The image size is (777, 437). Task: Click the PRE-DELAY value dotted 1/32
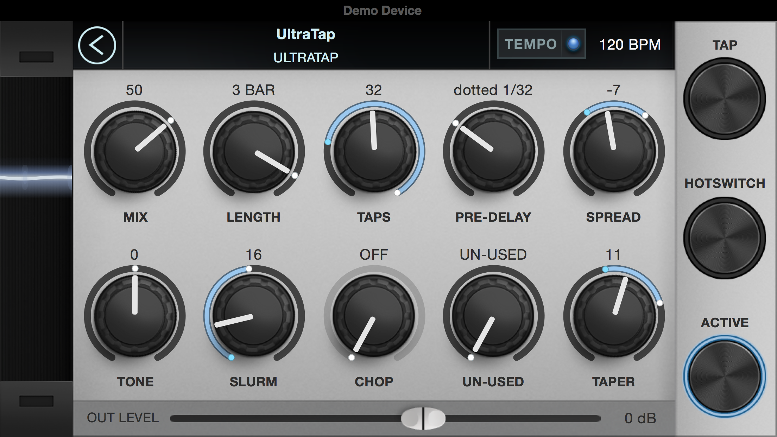pyautogui.click(x=493, y=90)
